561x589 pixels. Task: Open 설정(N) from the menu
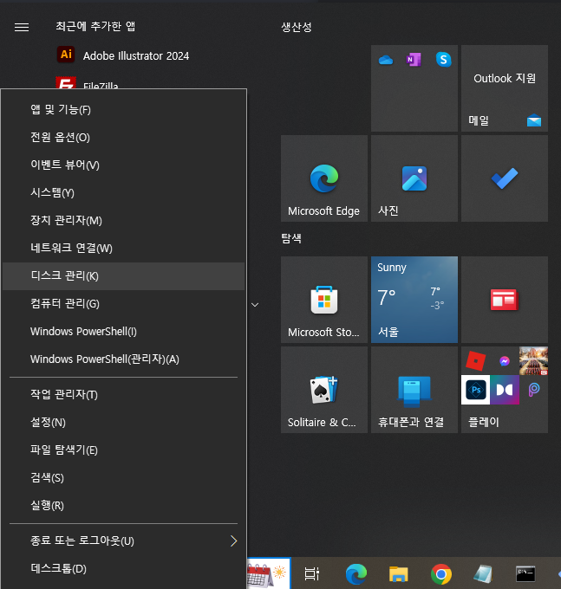[124, 423]
